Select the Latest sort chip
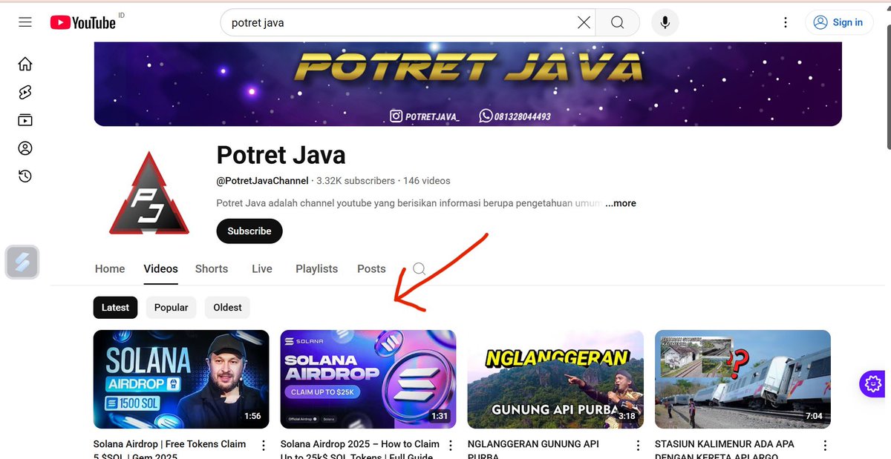This screenshot has height=459, width=891. pyautogui.click(x=115, y=307)
